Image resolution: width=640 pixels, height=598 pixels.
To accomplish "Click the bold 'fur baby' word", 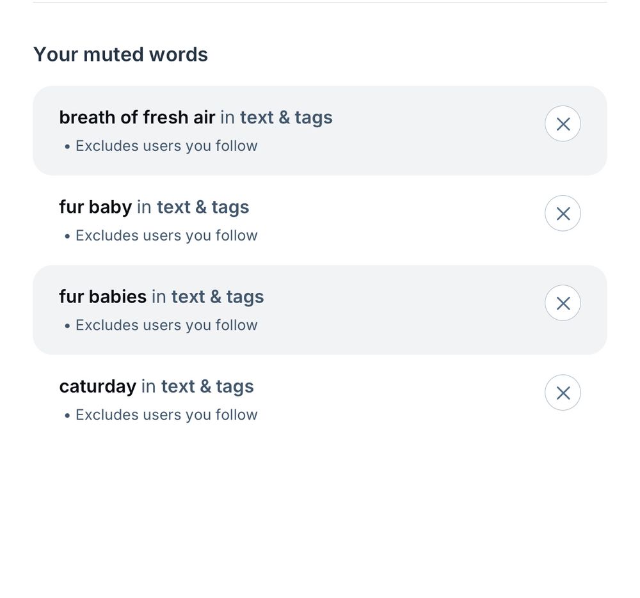I will tap(95, 207).
